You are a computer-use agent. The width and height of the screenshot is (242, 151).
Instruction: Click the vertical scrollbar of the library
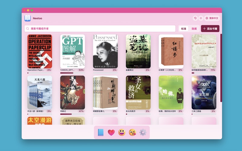221,68
